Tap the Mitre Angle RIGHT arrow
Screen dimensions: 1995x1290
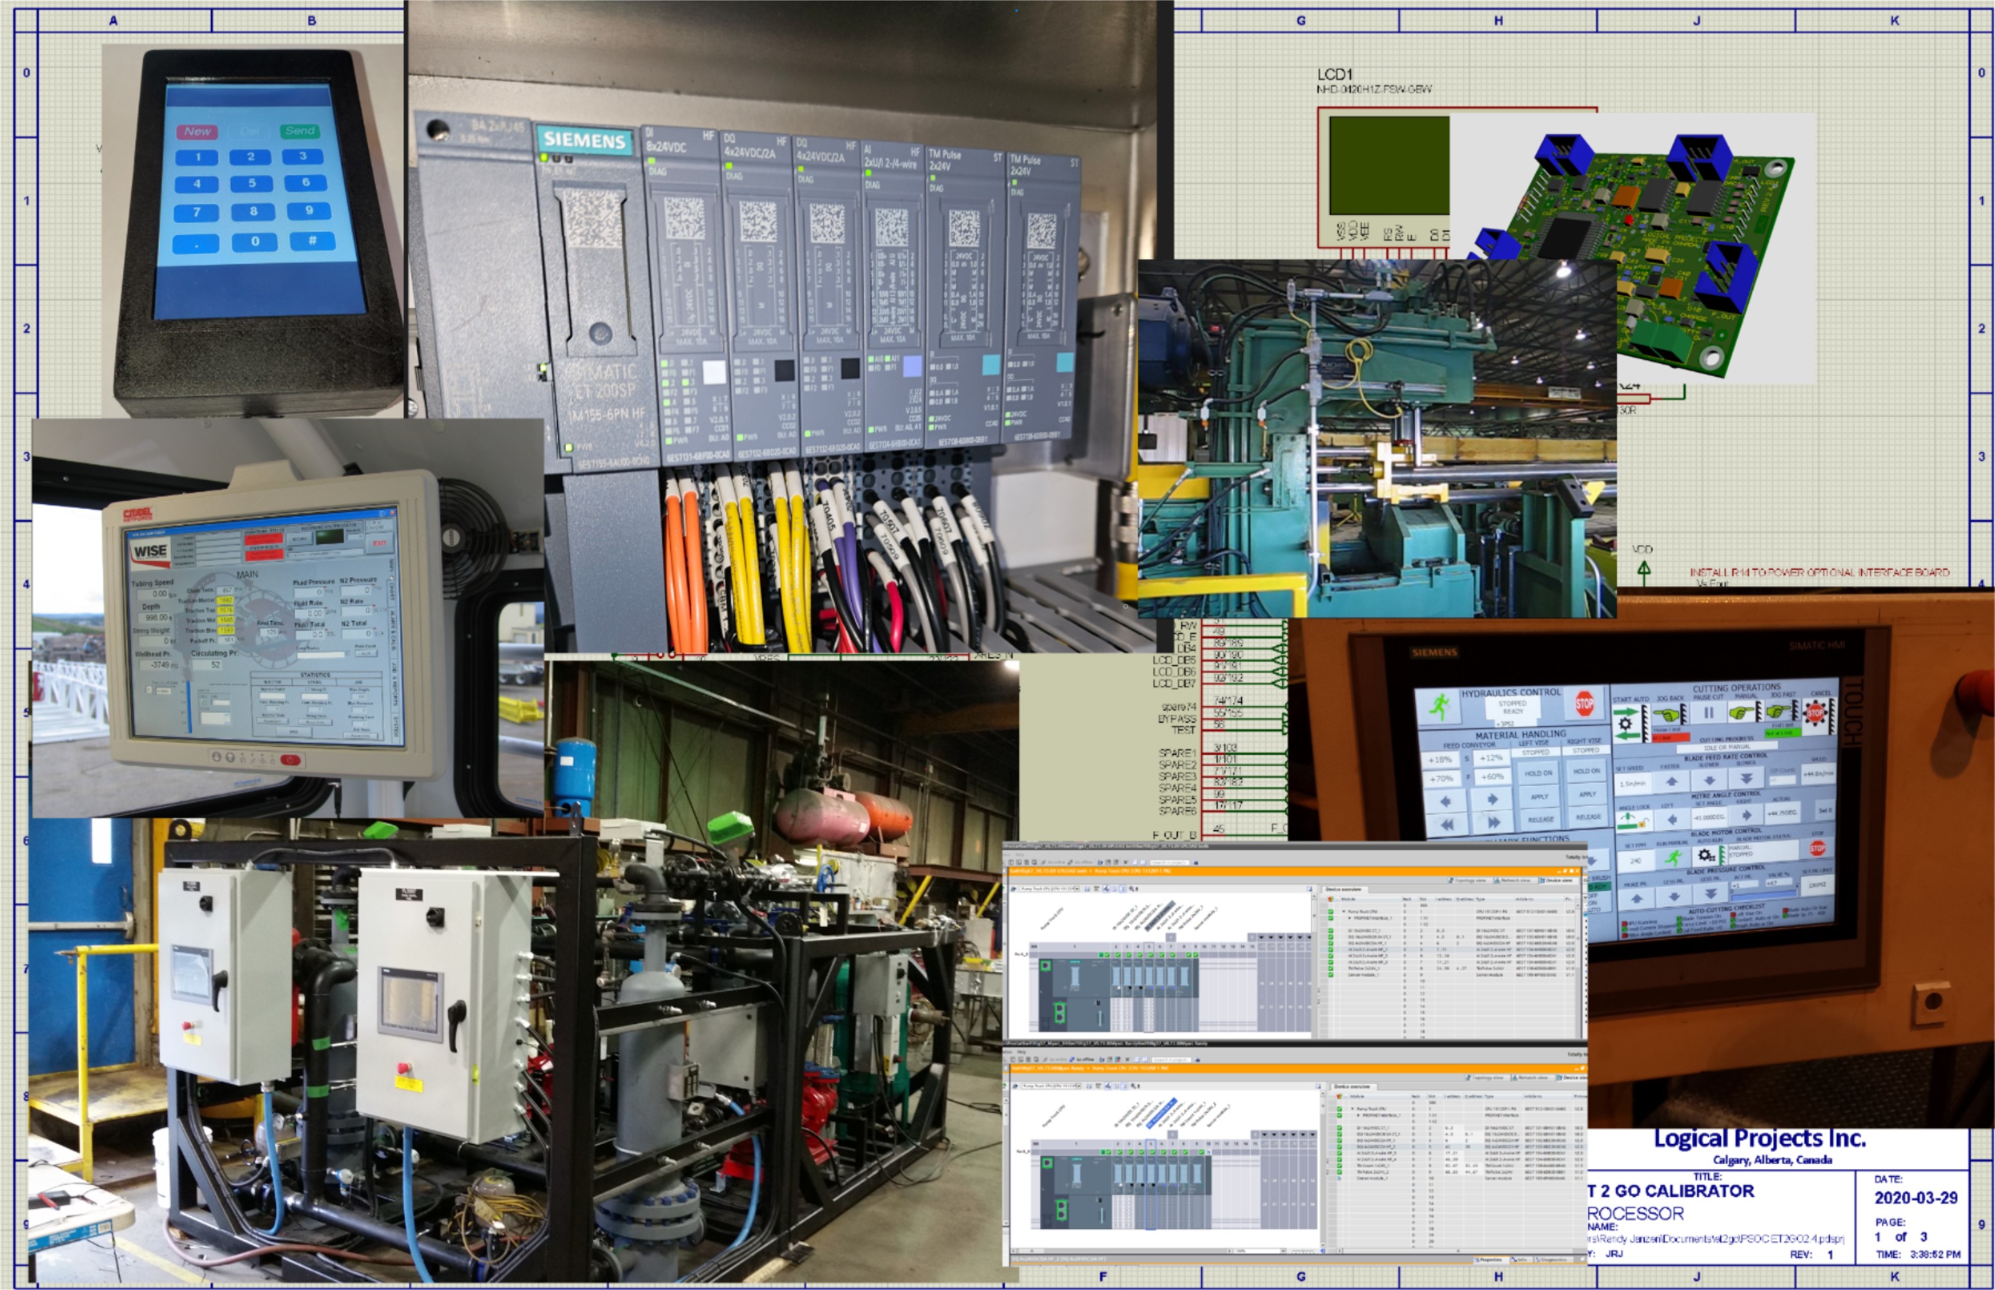click(x=1747, y=816)
